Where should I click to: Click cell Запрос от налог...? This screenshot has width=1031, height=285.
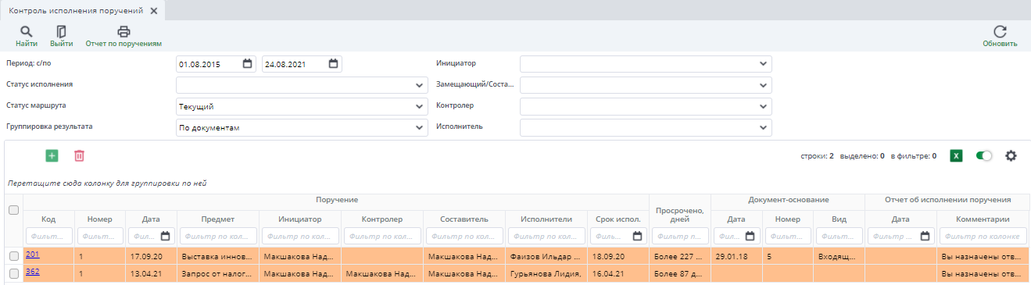click(x=217, y=274)
